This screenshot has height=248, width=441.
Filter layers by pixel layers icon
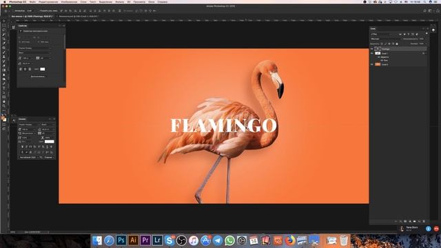400,34
